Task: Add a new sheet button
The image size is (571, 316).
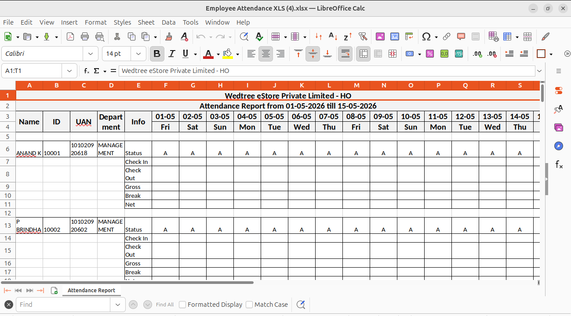Action: (x=55, y=291)
